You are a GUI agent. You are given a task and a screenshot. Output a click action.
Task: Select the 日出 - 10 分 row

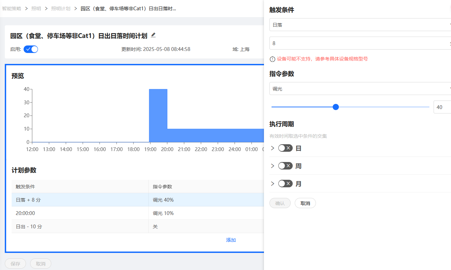138,226
